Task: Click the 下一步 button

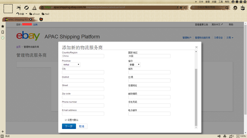Action: [x=69, y=126]
